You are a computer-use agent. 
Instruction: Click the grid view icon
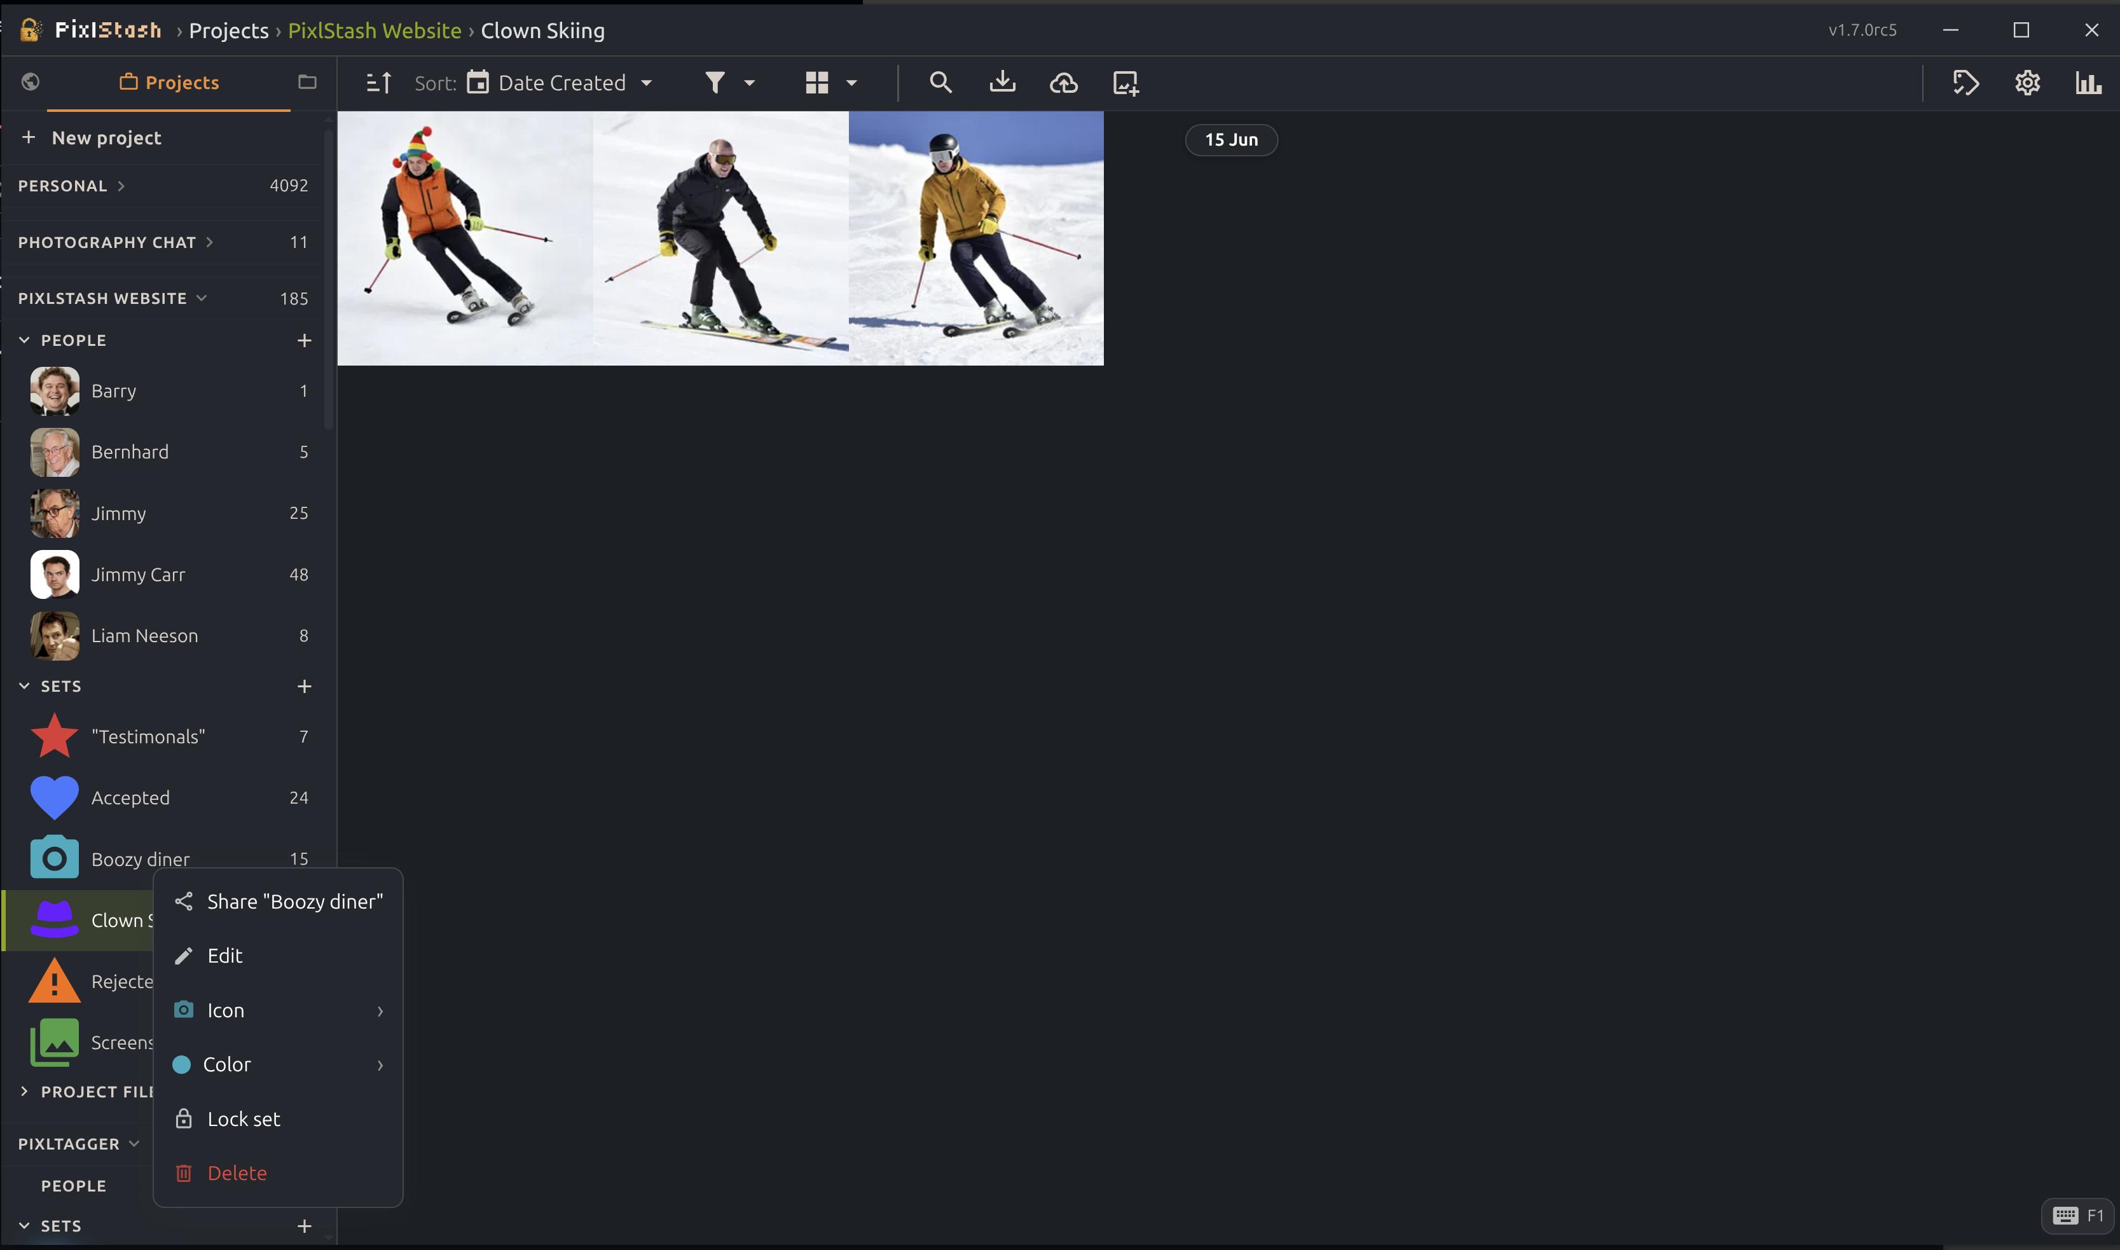817,83
